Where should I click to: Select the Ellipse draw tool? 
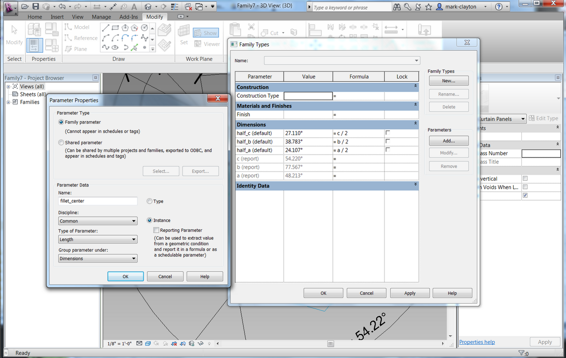[115, 47]
